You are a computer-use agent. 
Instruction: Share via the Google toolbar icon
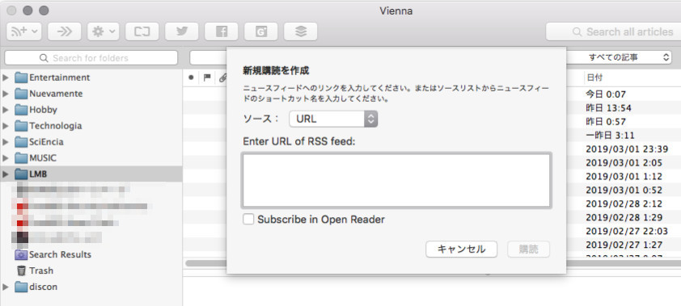(x=261, y=31)
